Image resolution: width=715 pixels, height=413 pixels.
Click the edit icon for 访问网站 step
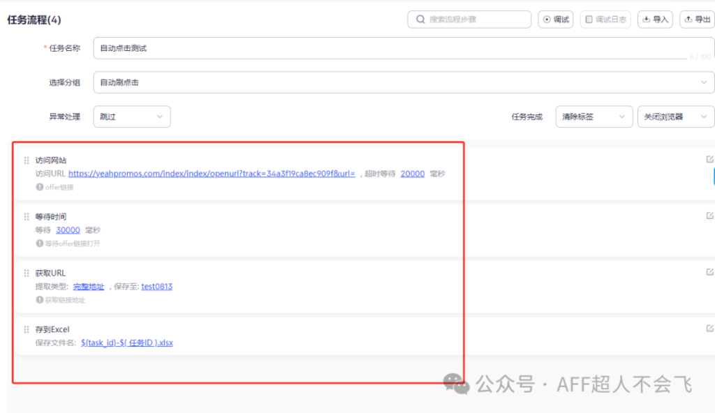coord(709,159)
